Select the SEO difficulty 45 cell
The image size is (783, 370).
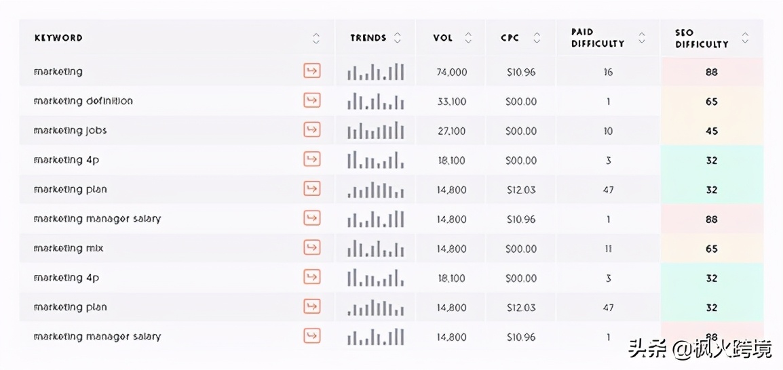[712, 131]
